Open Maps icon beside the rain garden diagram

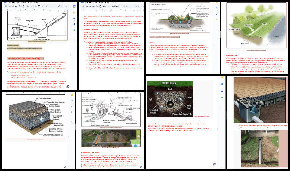(x=217, y=19)
